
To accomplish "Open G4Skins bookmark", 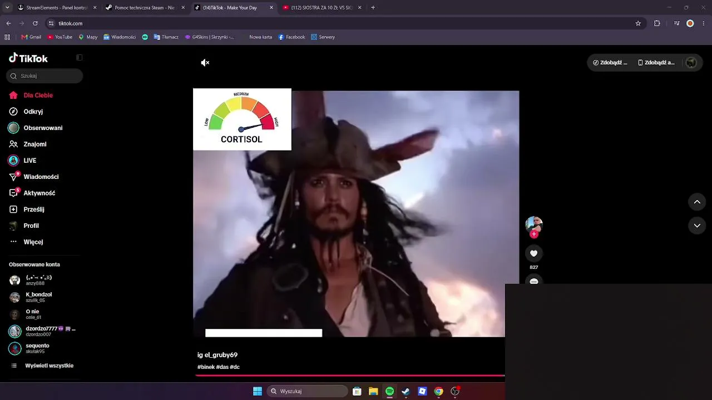I will tap(209, 37).
